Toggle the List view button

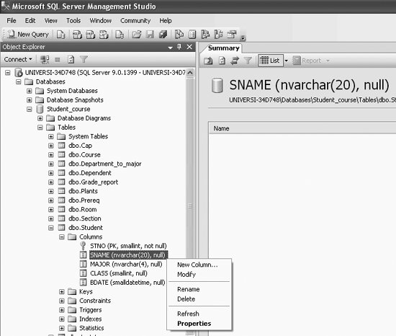point(270,61)
